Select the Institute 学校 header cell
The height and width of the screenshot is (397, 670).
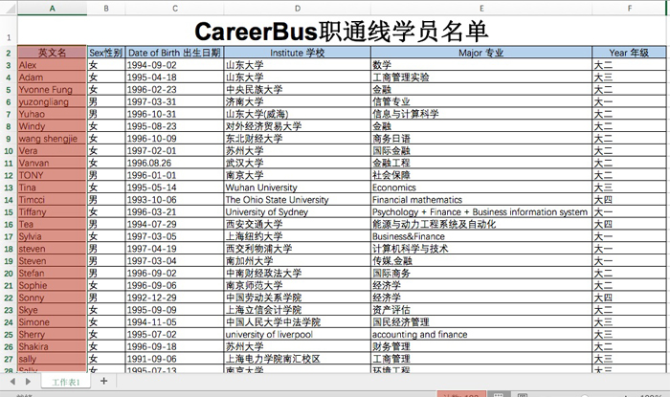(x=298, y=53)
